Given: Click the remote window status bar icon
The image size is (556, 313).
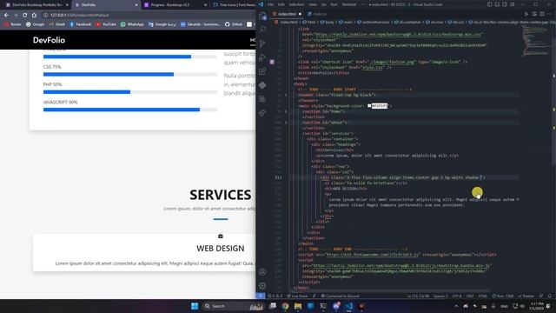Looking at the screenshot, I should [x=261, y=296].
